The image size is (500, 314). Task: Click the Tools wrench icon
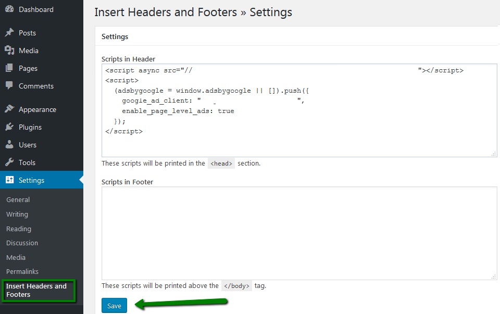(x=9, y=162)
